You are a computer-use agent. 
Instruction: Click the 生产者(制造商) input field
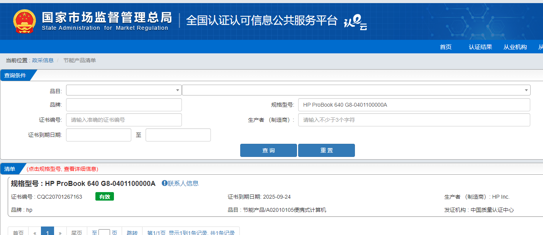tap(414, 120)
